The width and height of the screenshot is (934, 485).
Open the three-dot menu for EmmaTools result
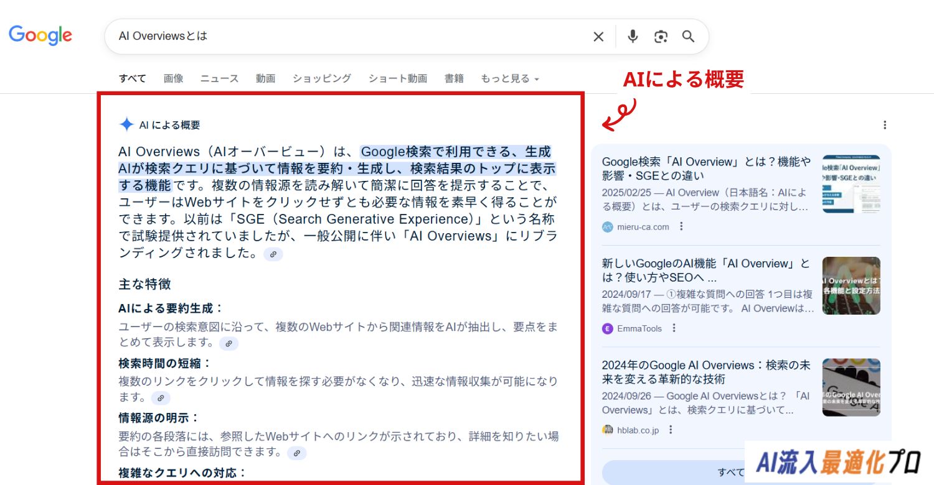coord(674,328)
